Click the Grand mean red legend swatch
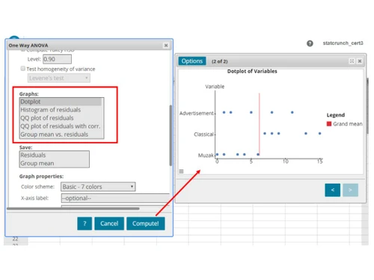 (x=329, y=124)
